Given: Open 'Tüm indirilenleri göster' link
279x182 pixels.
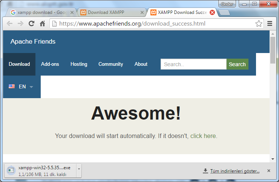Looking at the screenshot, I should [235, 171].
